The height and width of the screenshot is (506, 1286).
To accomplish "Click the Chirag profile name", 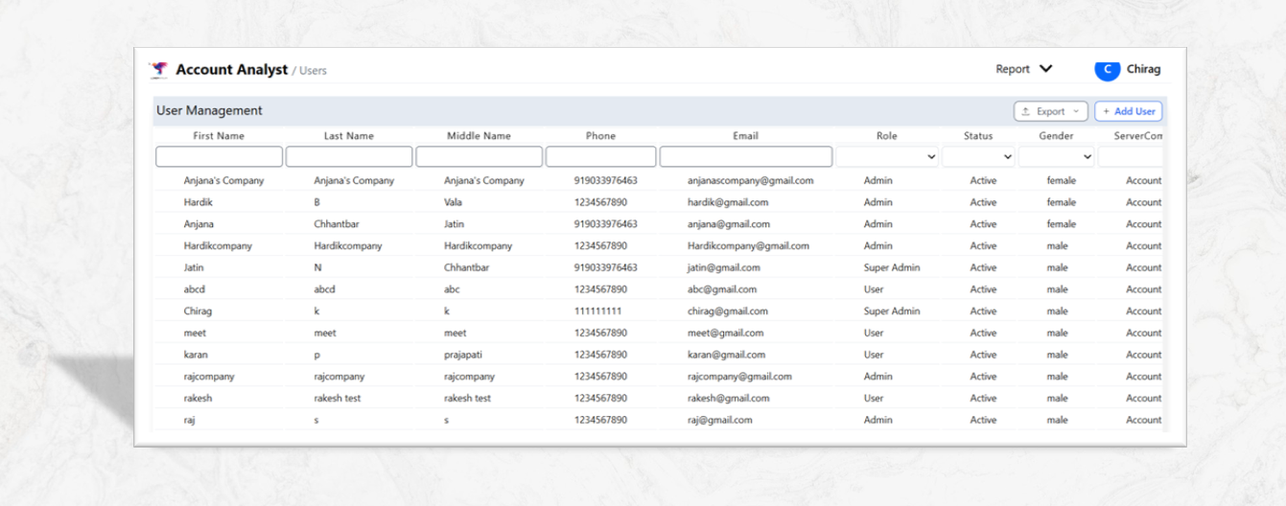I will pyautogui.click(x=1143, y=69).
